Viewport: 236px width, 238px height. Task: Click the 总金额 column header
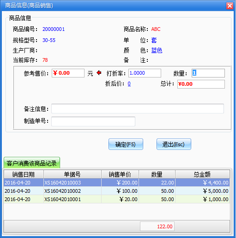[202, 174]
